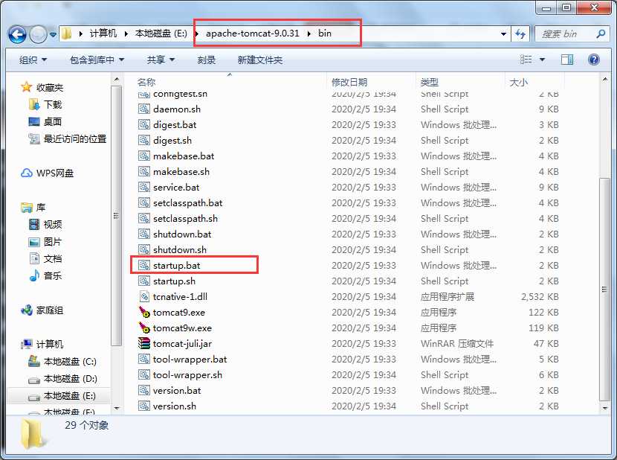This screenshot has width=617, height=460.
Task: Open the 图片 library
Action: tap(52, 242)
